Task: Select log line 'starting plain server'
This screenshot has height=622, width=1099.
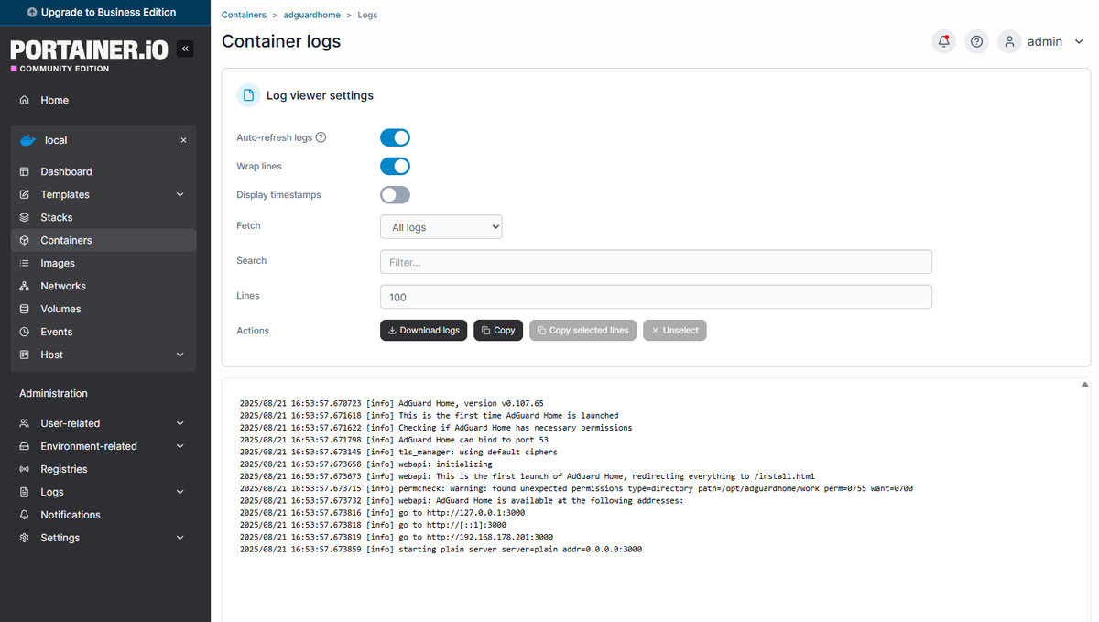Action: (x=441, y=550)
